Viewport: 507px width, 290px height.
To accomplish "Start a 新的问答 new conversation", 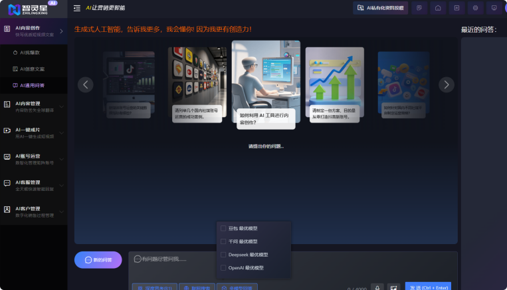I will point(98,260).
